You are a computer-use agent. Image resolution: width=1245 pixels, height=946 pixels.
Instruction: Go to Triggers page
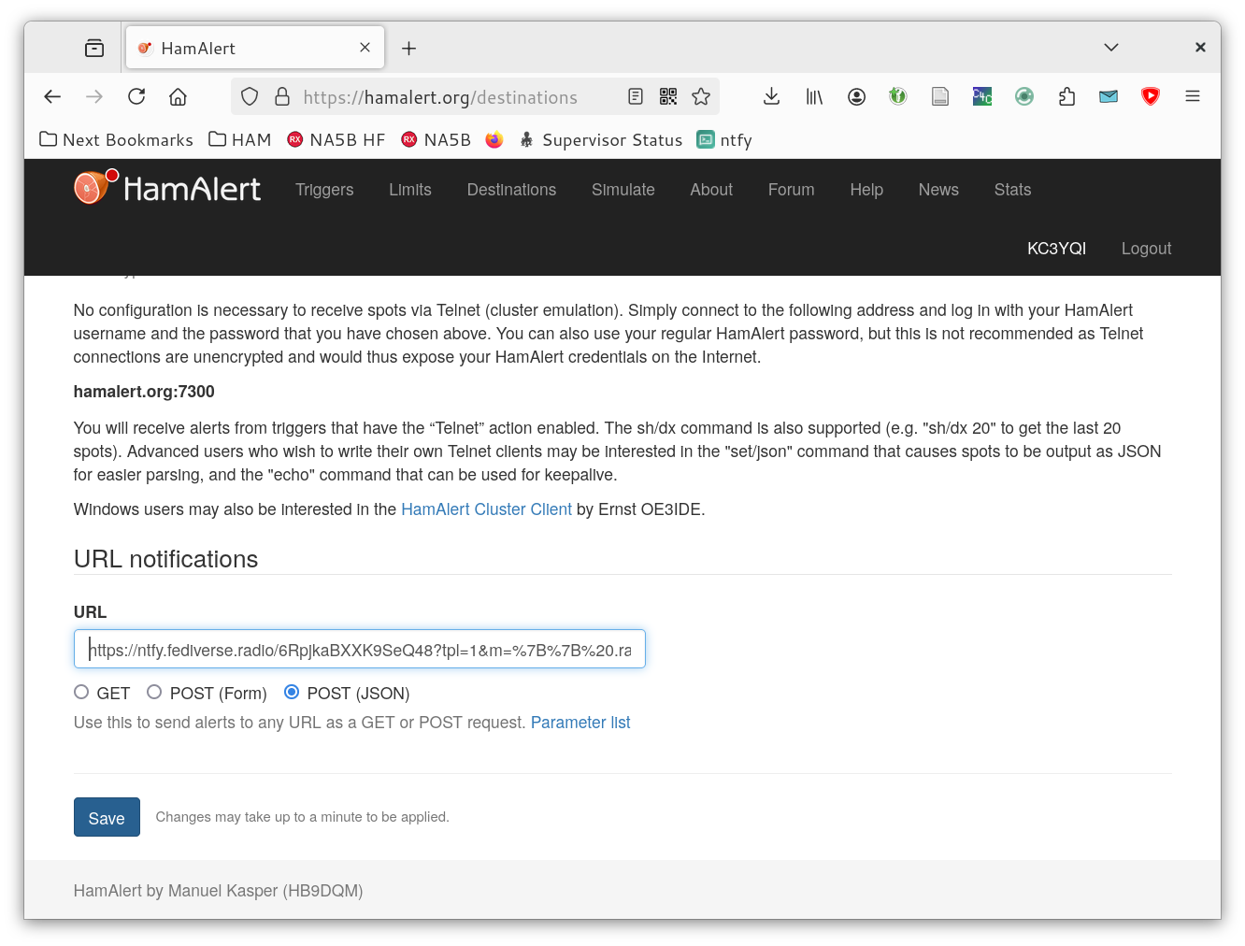[x=324, y=190]
